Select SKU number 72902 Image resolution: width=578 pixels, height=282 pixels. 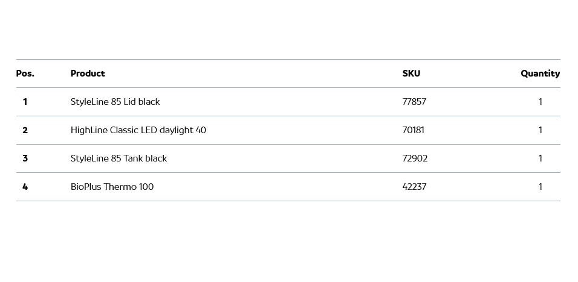pyautogui.click(x=415, y=158)
